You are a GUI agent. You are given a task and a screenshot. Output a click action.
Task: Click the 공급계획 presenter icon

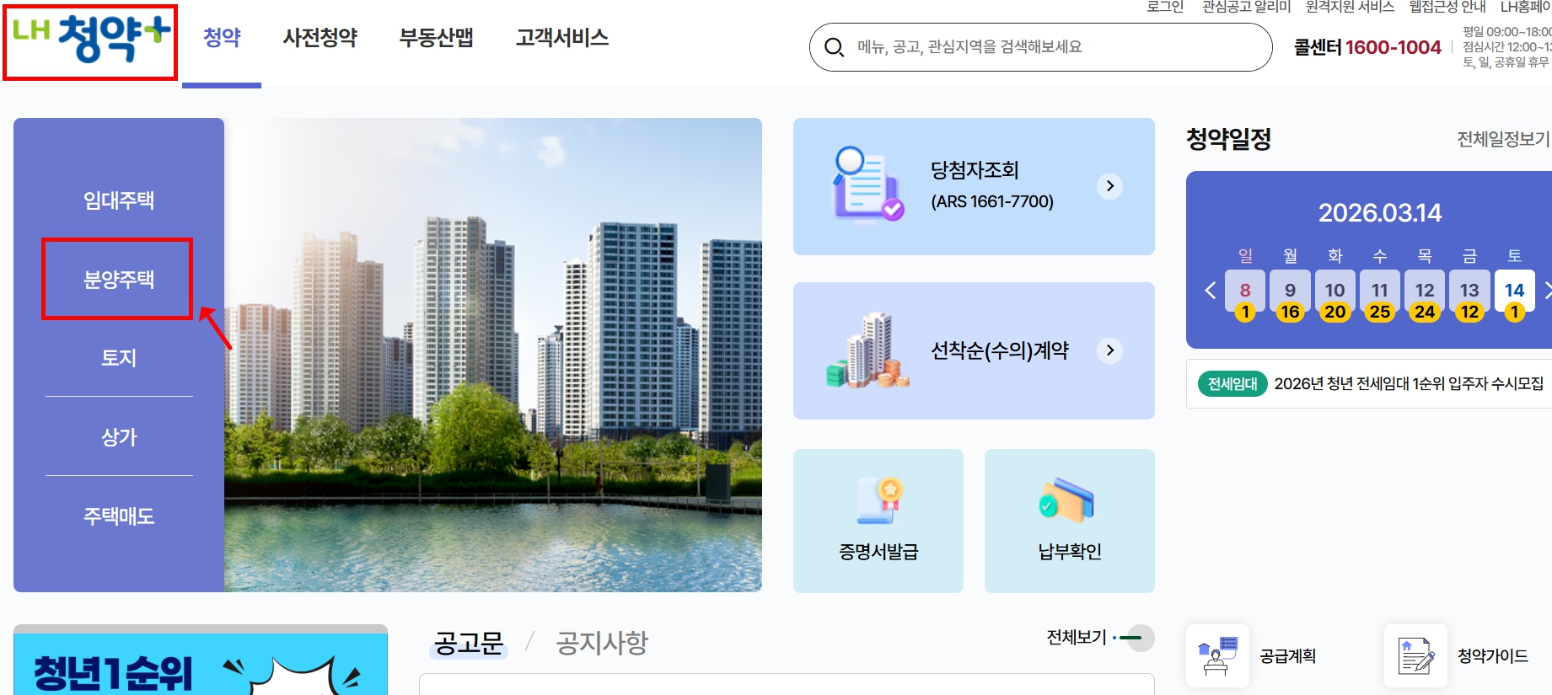(1217, 655)
